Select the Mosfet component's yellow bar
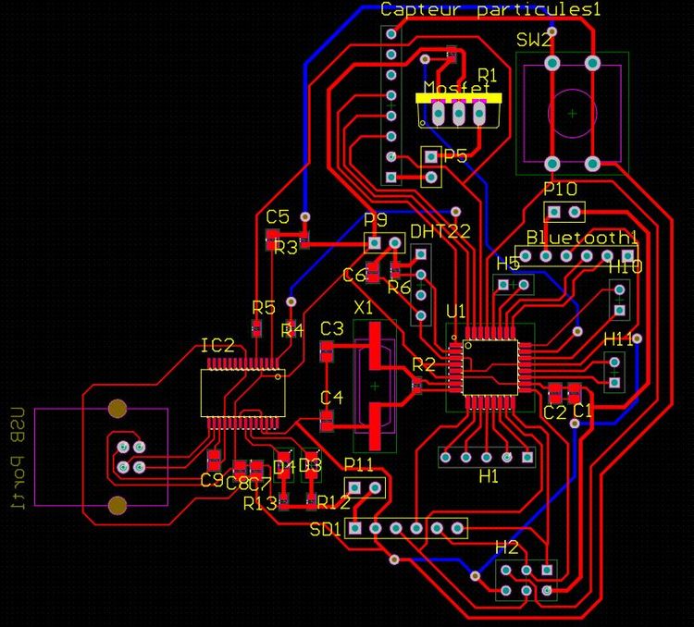 point(459,96)
